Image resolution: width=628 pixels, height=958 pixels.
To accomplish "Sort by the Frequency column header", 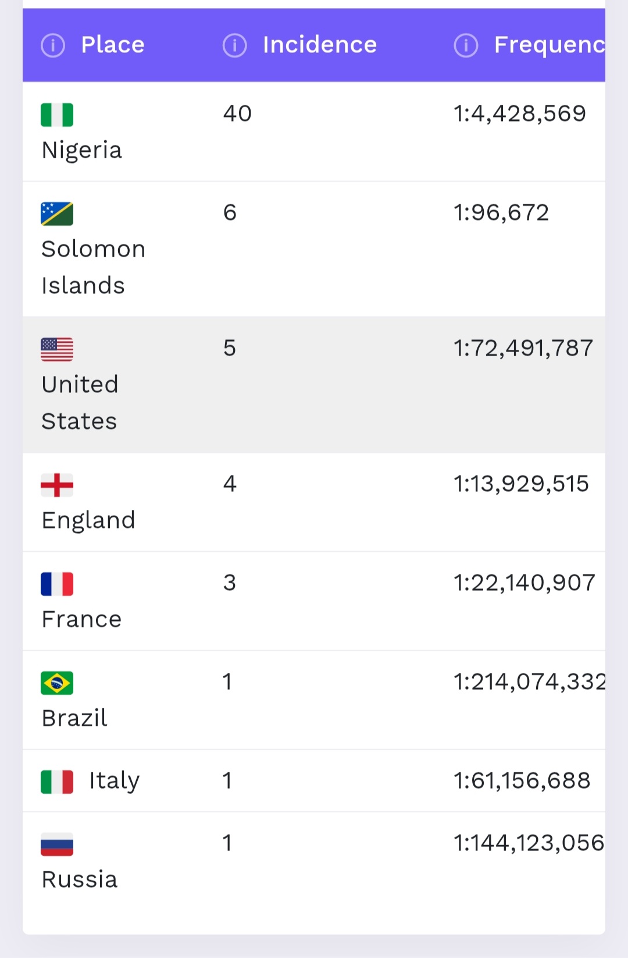I will pyautogui.click(x=549, y=45).
